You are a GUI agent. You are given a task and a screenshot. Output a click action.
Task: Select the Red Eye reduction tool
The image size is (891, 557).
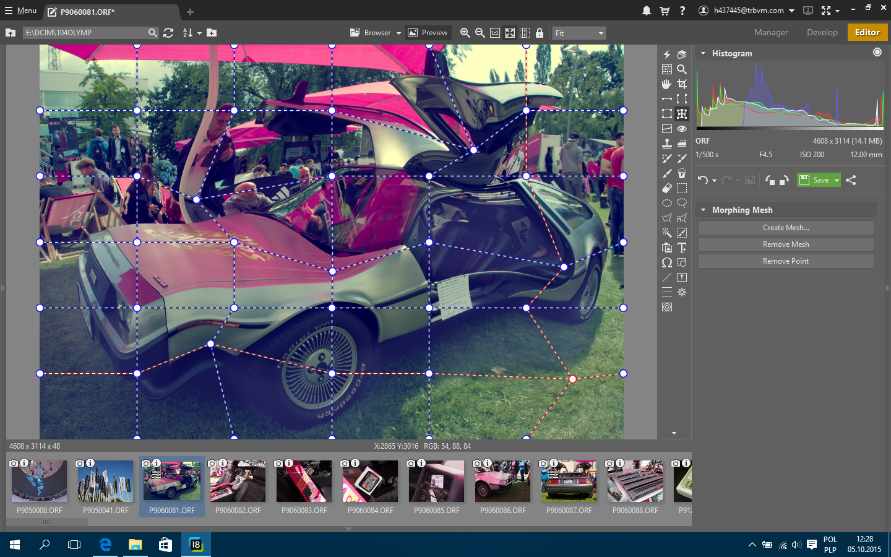click(682, 129)
